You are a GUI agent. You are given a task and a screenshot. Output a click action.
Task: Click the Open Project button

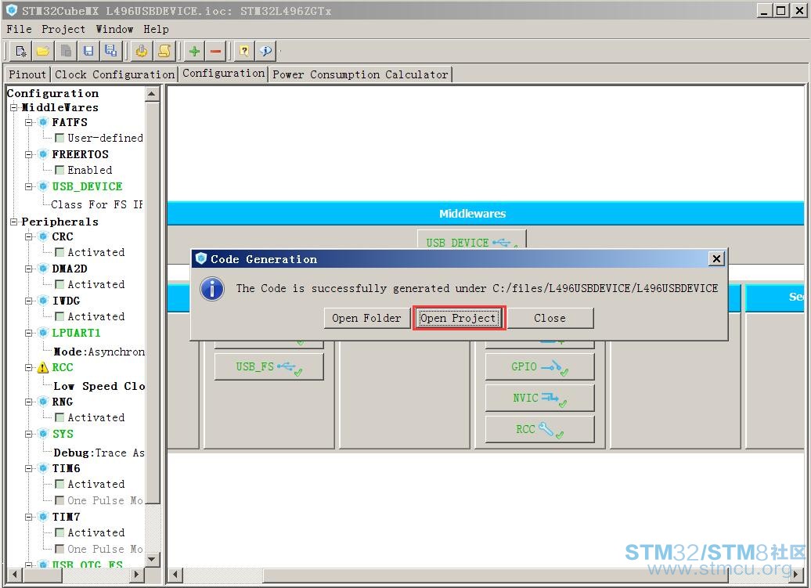(x=459, y=318)
